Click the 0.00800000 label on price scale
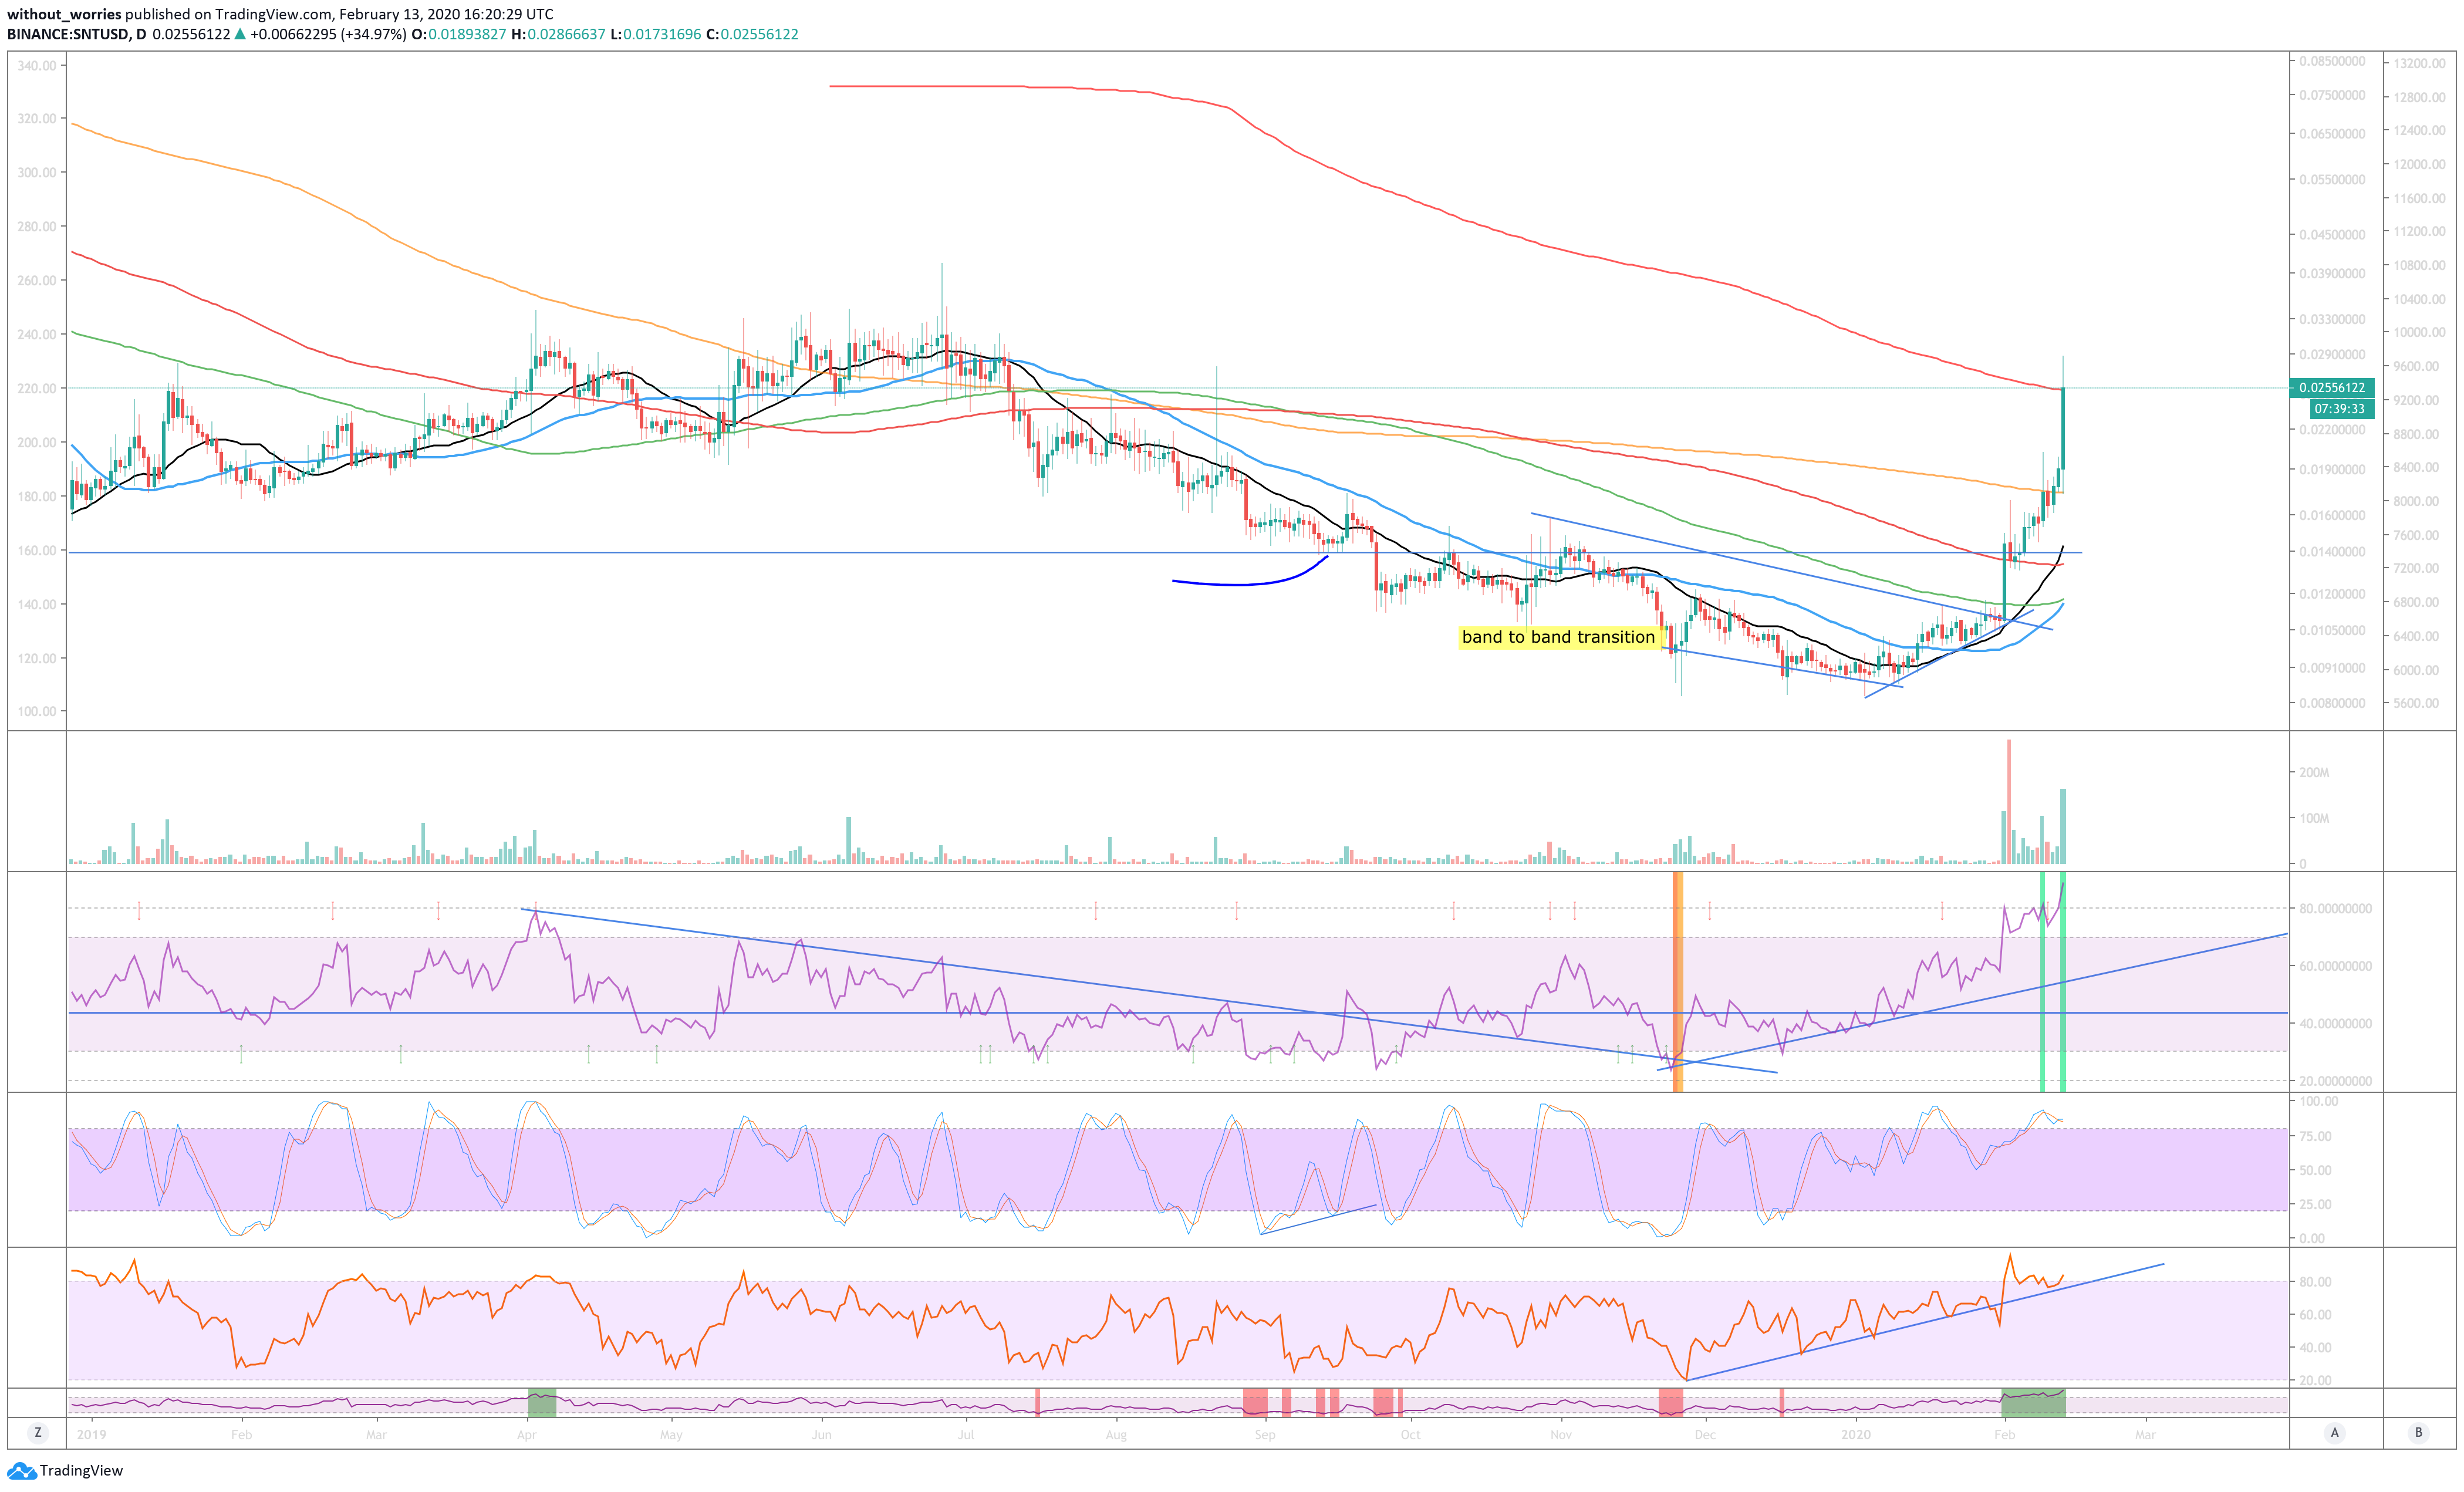 tap(2332, 703)
